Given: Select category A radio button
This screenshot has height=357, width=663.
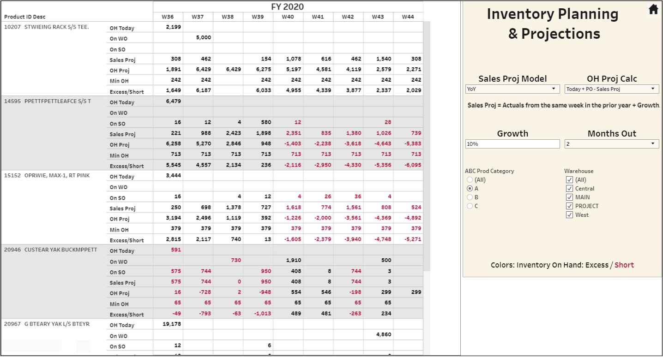Looking at the screenshot, I should coord(470,189).
